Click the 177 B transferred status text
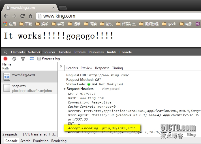The height and width of the screenshot is (144, 201). point(35,134)
